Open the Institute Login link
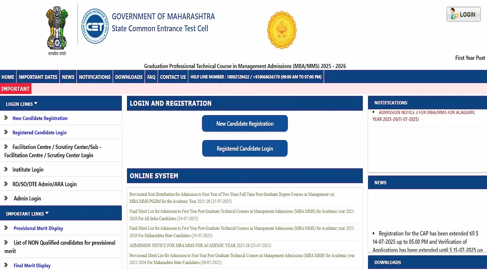 28,170
